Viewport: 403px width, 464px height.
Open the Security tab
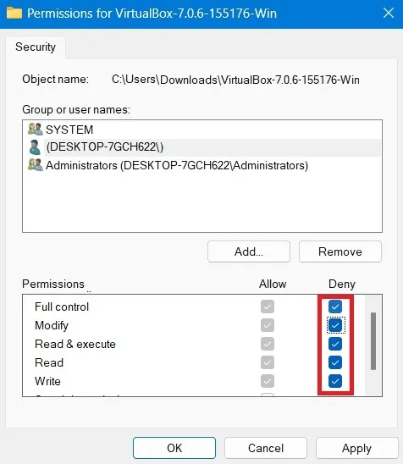tap(36, 47)
